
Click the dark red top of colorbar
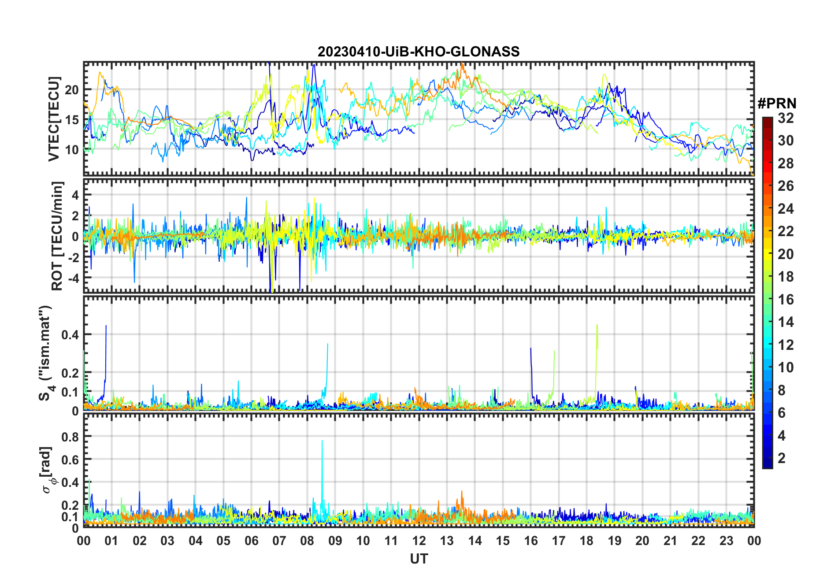click(x=767, y=120)
